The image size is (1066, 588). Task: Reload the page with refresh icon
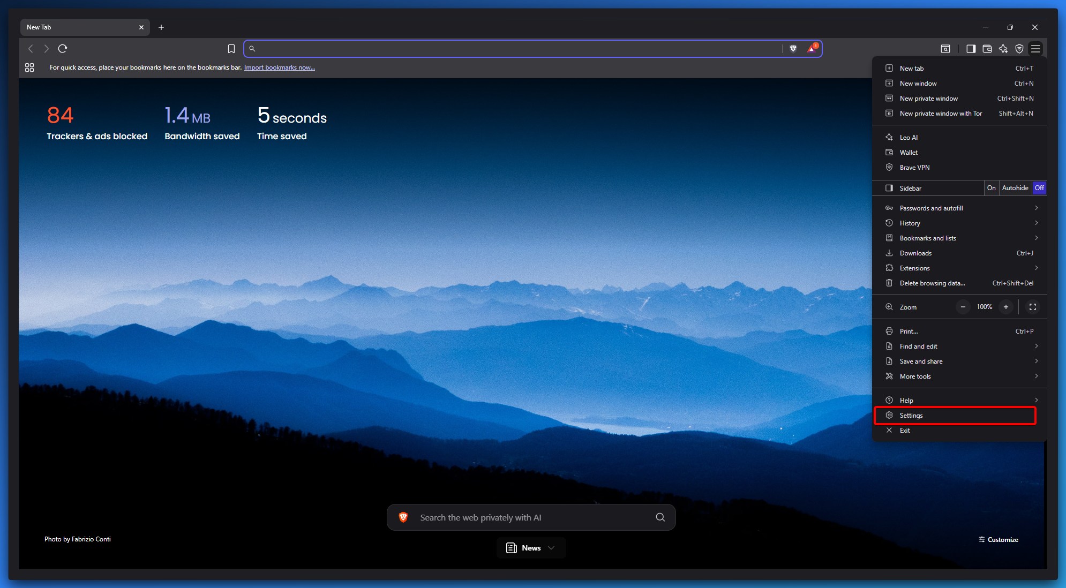click(63, 49)
